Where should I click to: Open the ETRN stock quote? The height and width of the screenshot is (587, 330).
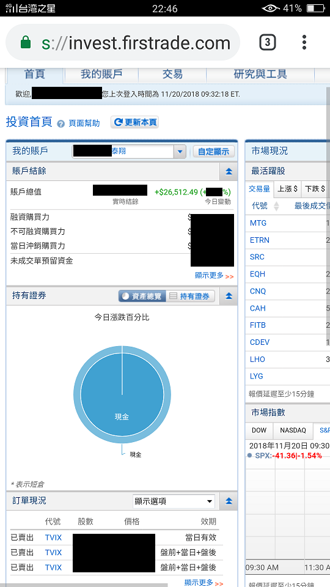(260, 240)
